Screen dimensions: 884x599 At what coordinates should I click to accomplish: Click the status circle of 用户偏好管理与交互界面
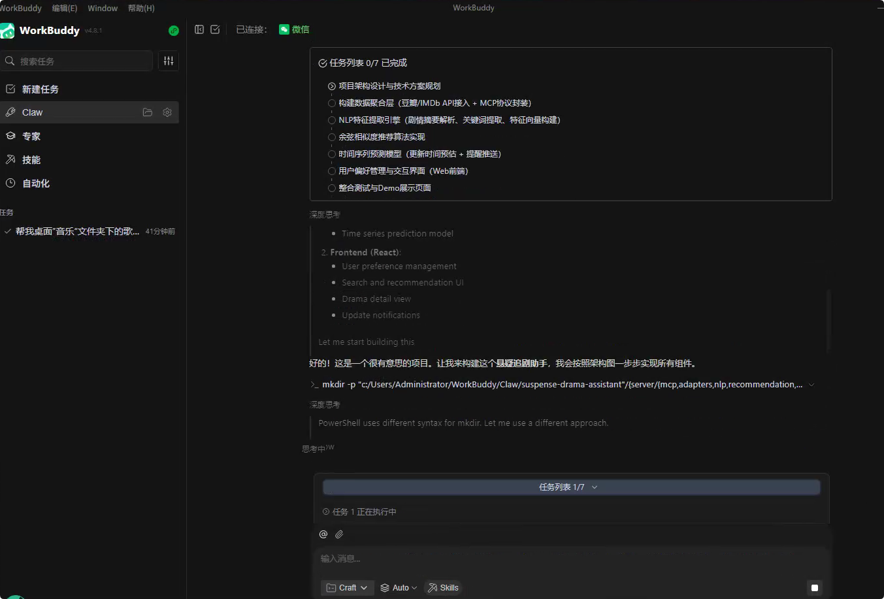click(x=332, y=171)
